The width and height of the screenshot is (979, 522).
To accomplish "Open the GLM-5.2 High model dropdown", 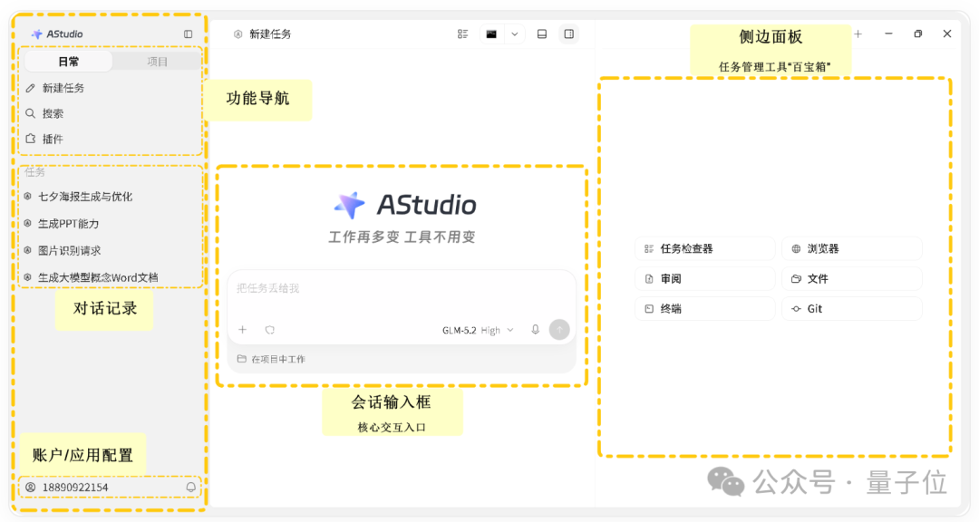I will pos(478,330).
